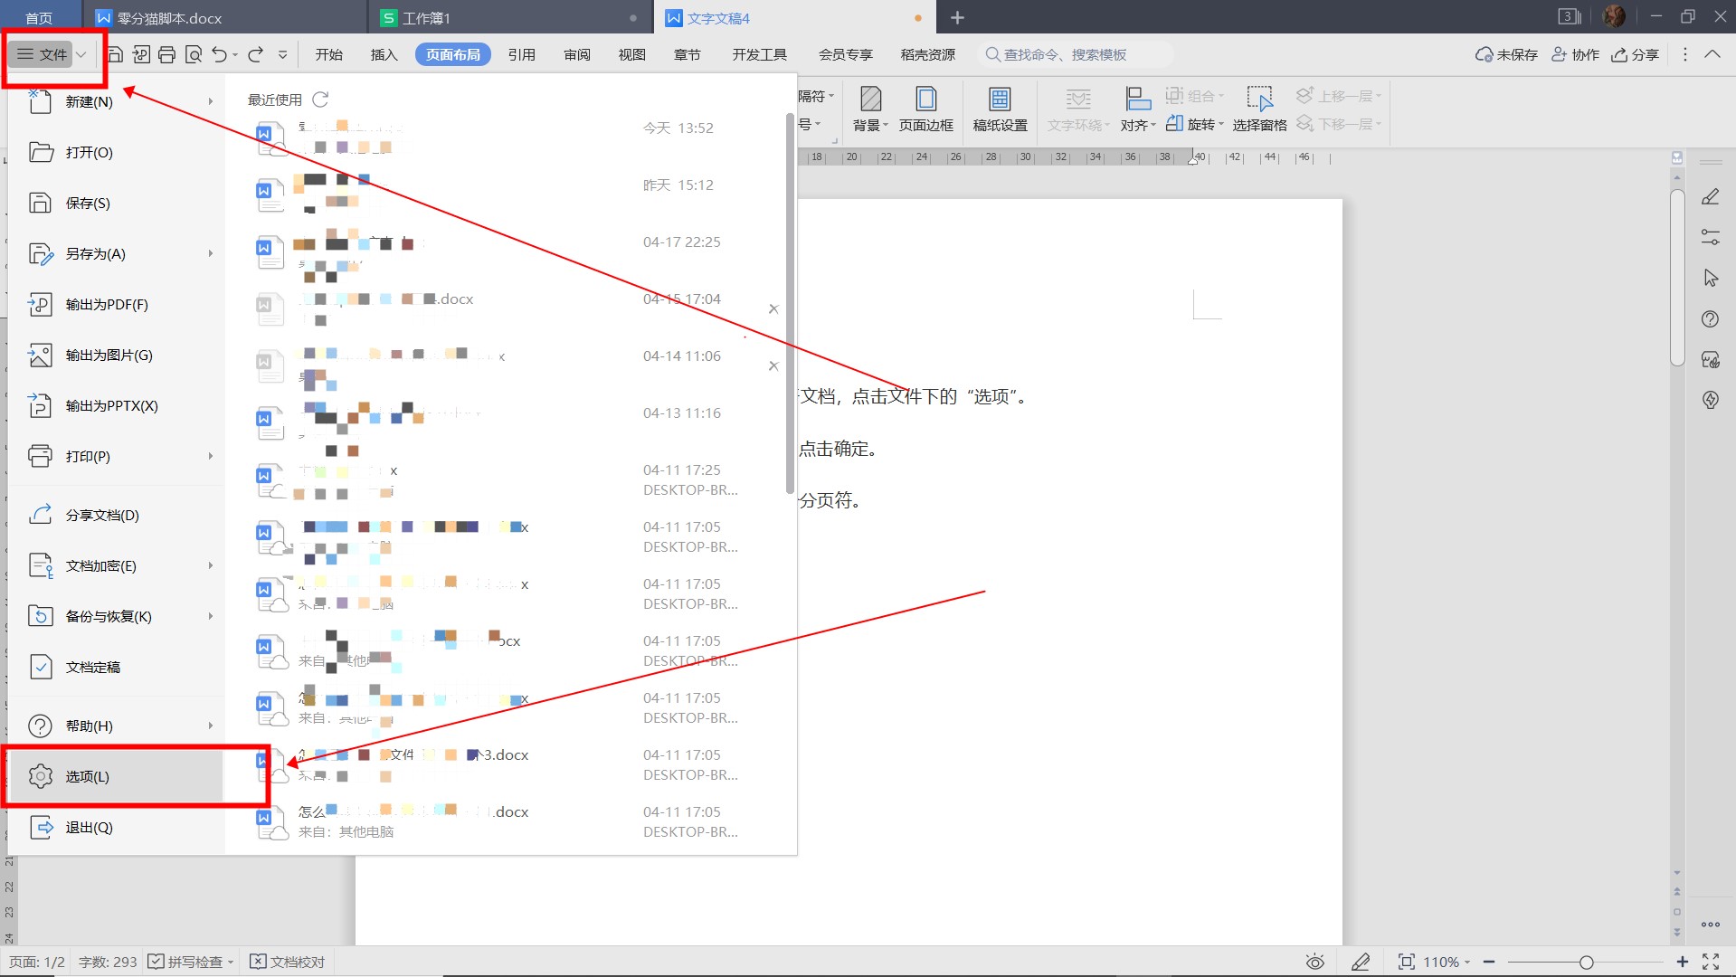Image resolution: width=1736 pixels, height=977 pixels.
Task: Select Options (选项) in file menu
Action: point(88,776)
